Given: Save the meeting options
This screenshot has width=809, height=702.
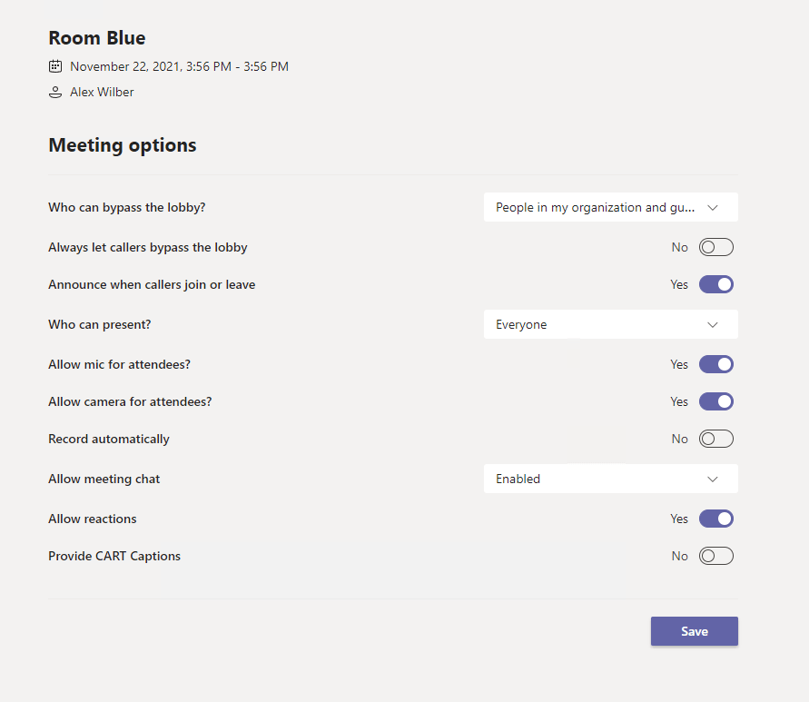Looking at the screenshot, I should tap(694, 632).
